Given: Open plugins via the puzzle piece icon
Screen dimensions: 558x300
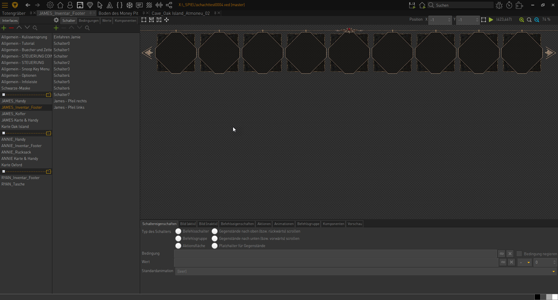Looking at the screenshot, I should 519,5.
